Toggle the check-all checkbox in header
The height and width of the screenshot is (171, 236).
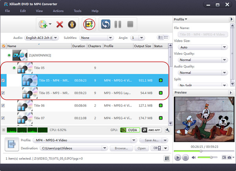[4, 46]
